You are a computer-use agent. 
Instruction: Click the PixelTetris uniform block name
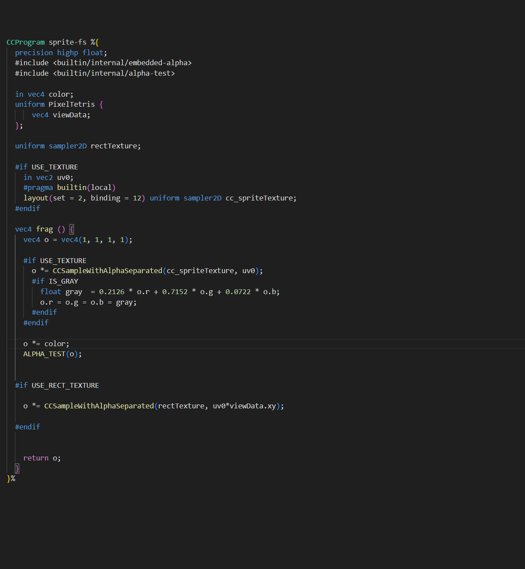coord(71,104)
